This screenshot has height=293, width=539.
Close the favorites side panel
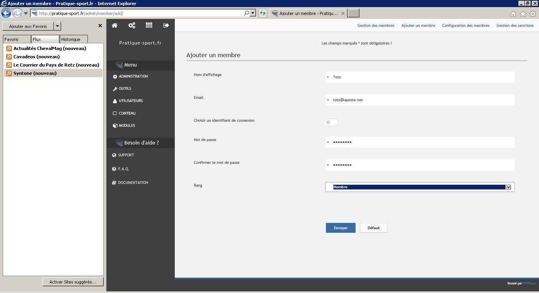click(x=100, y=26)
